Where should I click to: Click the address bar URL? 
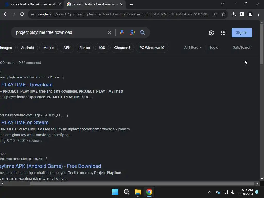(x=122, y=14)
